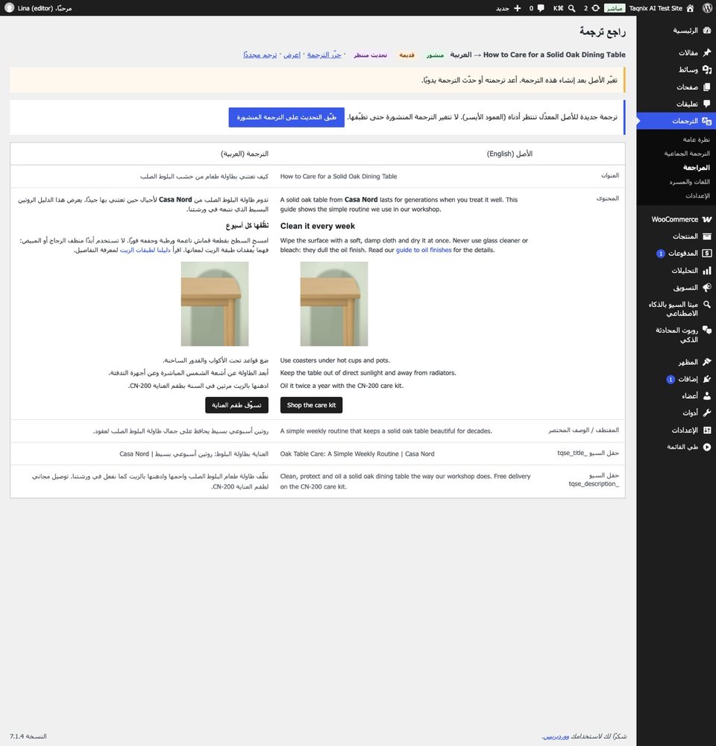
Task: Click the archive icon for المنتجات
Action: 707,236
